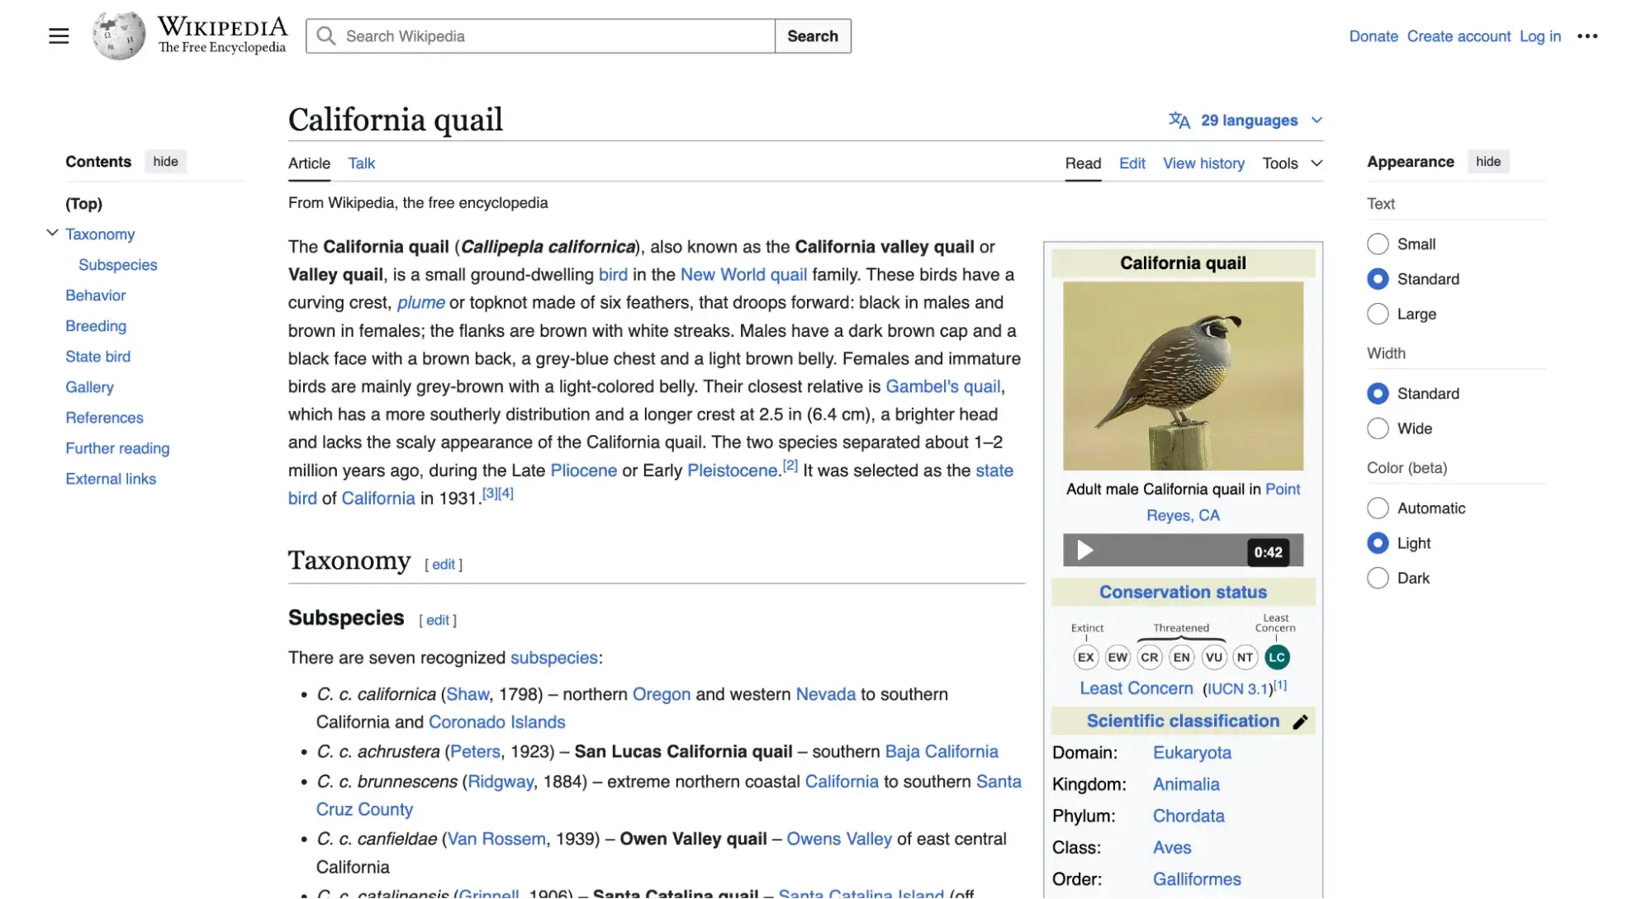Open the Tools dropdown menu

click(1292, 163)
